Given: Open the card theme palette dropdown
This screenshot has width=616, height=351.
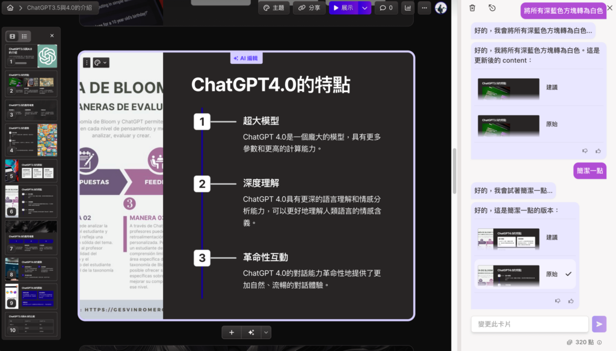Looking at the screenshot, I should [x=100, y=62].
